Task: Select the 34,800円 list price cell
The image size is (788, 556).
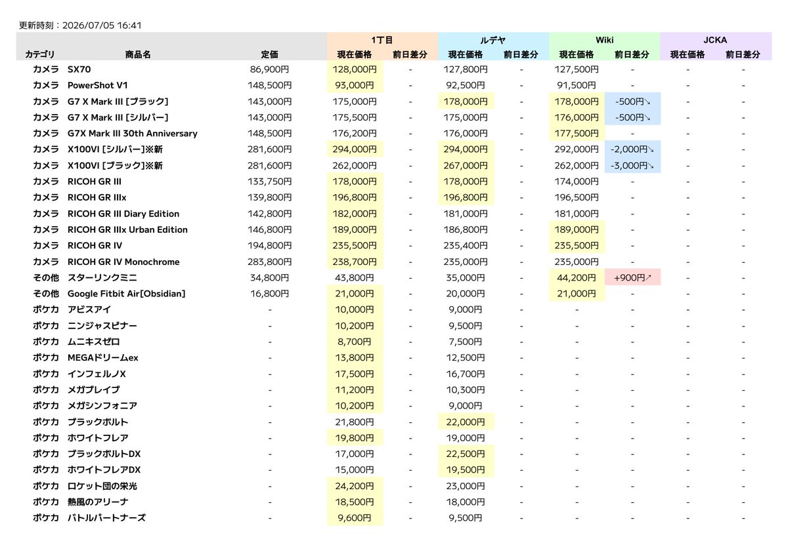Action: [270, 278]
